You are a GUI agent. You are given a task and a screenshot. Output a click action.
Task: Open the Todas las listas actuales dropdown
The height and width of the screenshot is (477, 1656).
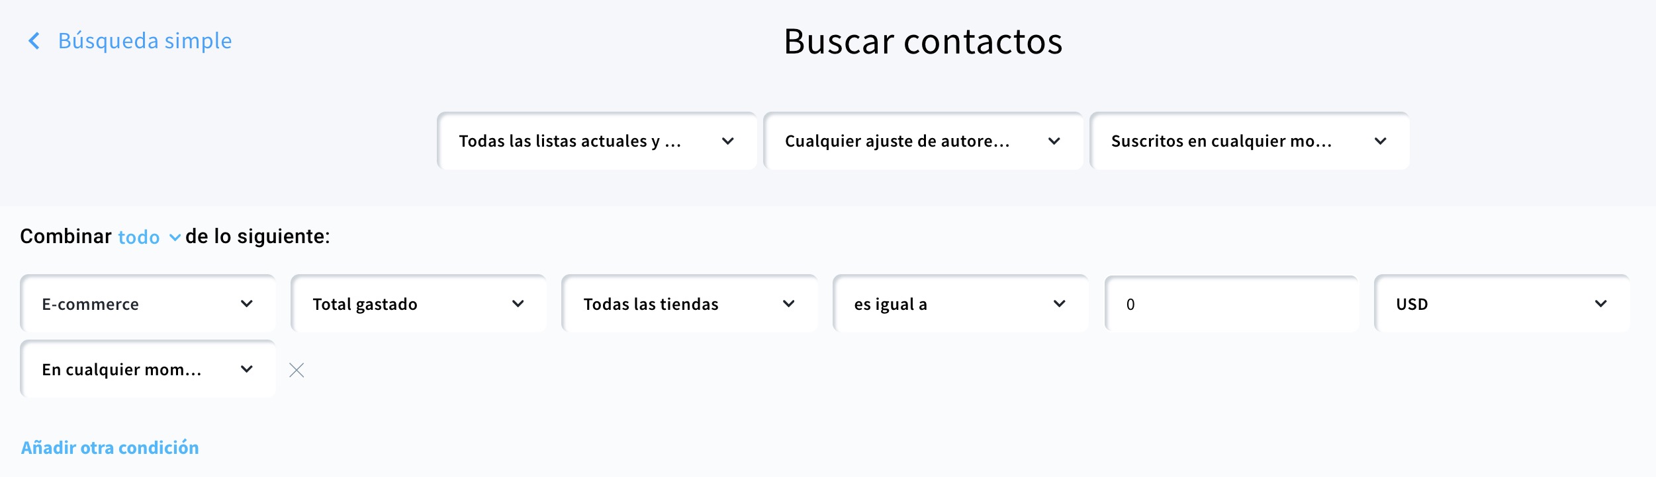[596, 141]
